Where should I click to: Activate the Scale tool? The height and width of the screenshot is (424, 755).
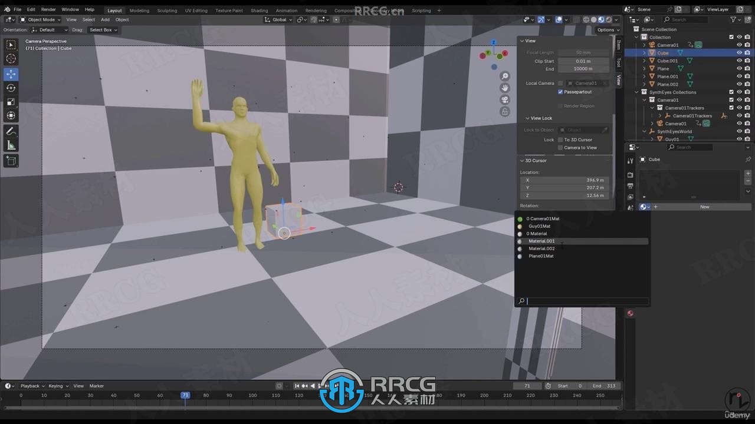(x=11, y=102)
